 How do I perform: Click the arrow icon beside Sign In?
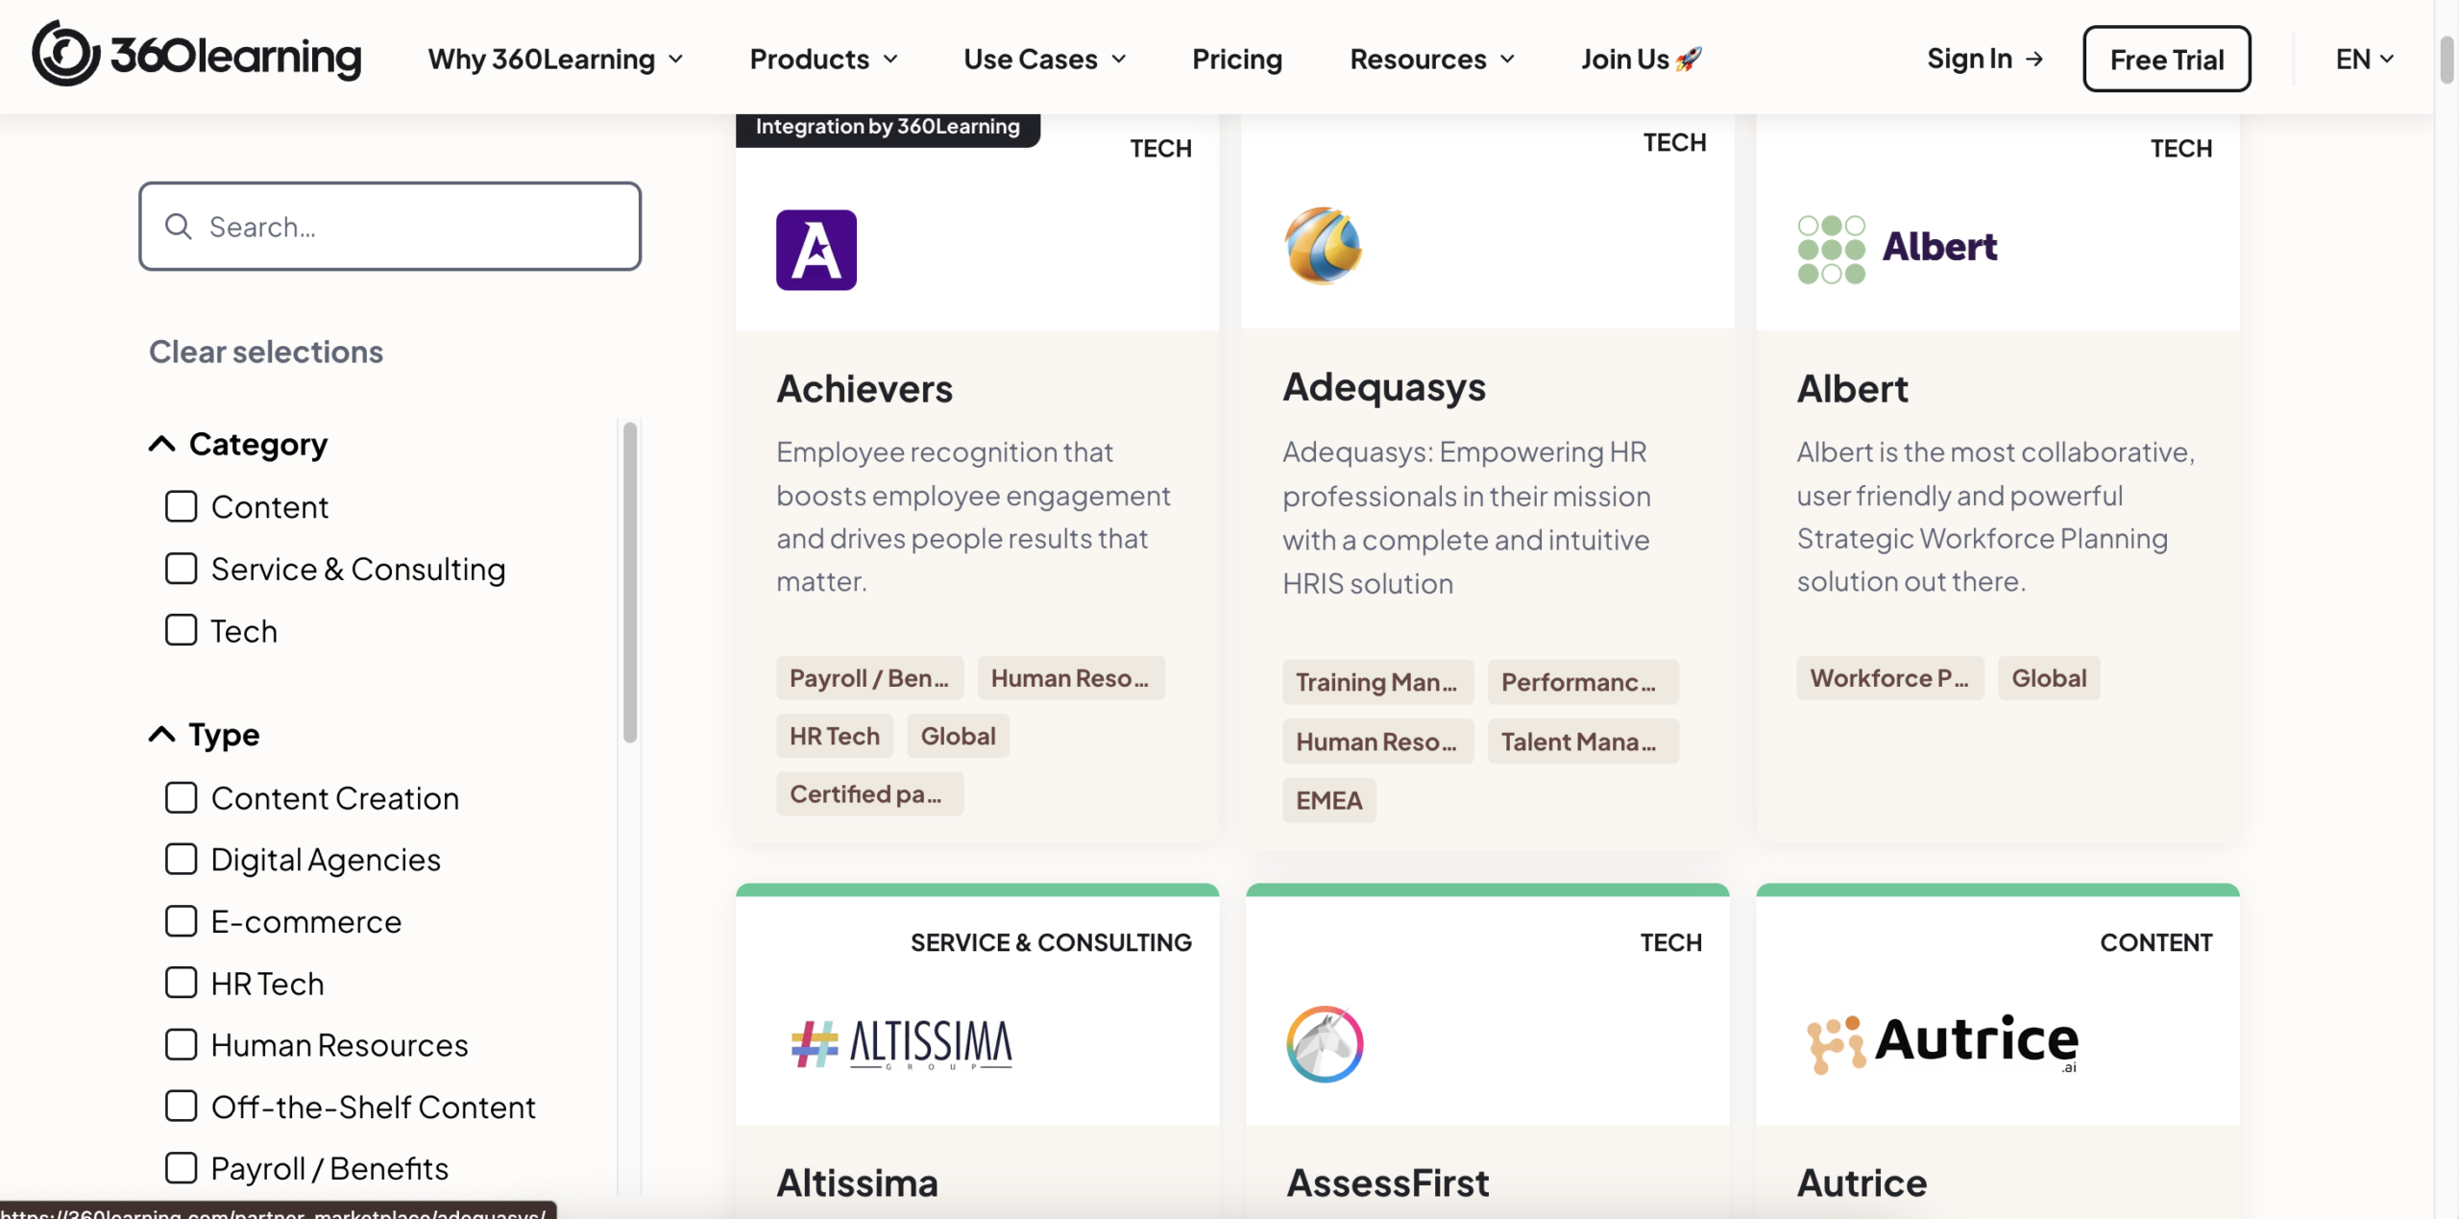tap(2034, 59)
